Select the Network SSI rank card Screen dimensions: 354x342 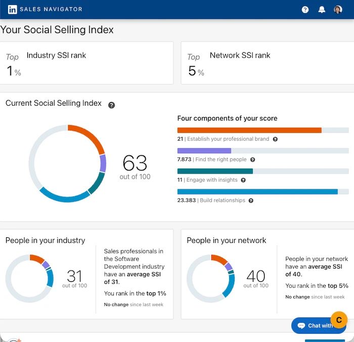(x=268, y=63)
